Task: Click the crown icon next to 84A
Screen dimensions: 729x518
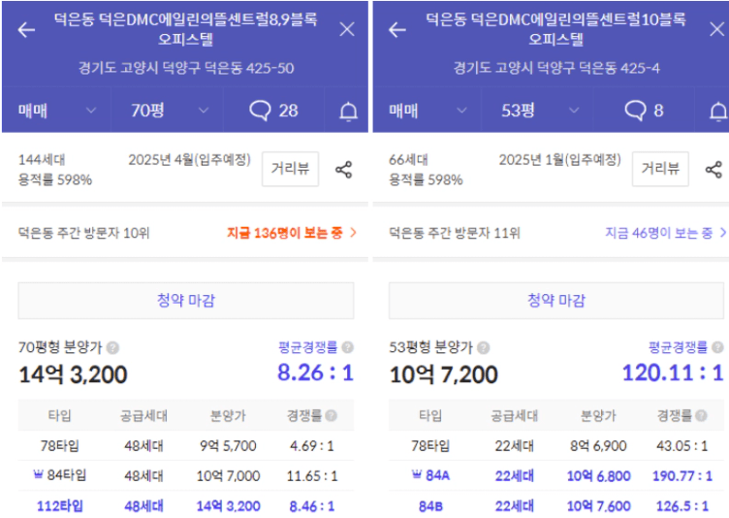Action: tap(417, 474)
